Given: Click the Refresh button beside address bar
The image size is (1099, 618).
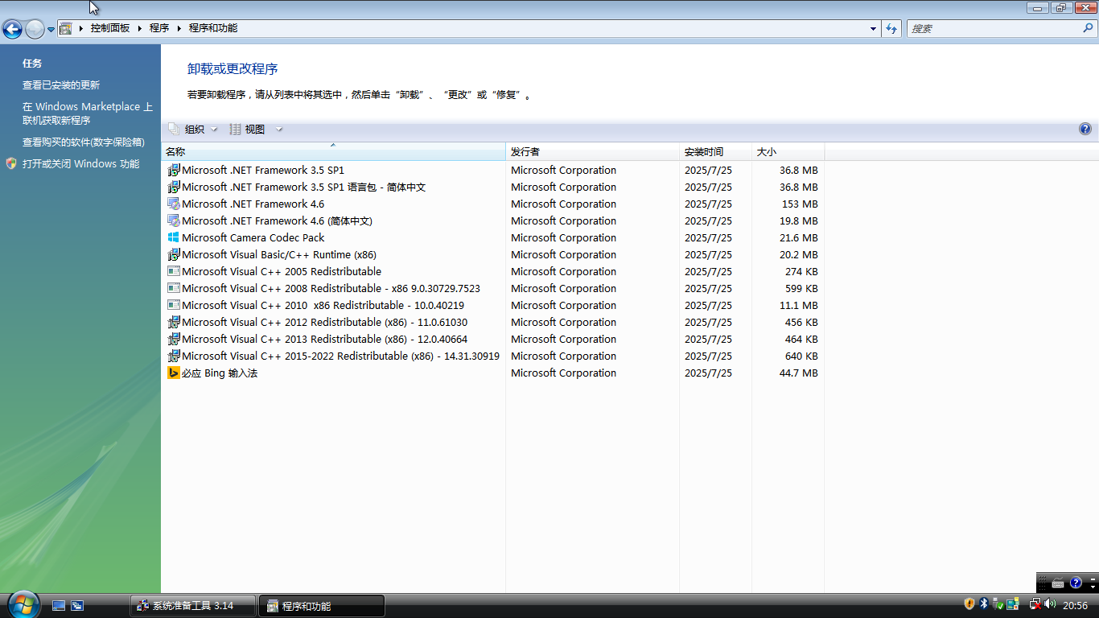Looking at the screenshot, I should 891,29.
